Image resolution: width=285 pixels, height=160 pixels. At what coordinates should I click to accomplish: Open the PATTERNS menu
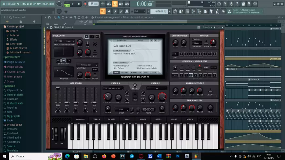21,4
